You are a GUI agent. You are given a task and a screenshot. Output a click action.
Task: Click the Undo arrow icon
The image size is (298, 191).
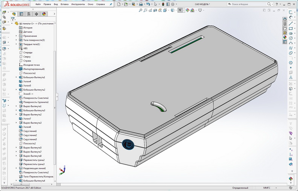148,4
